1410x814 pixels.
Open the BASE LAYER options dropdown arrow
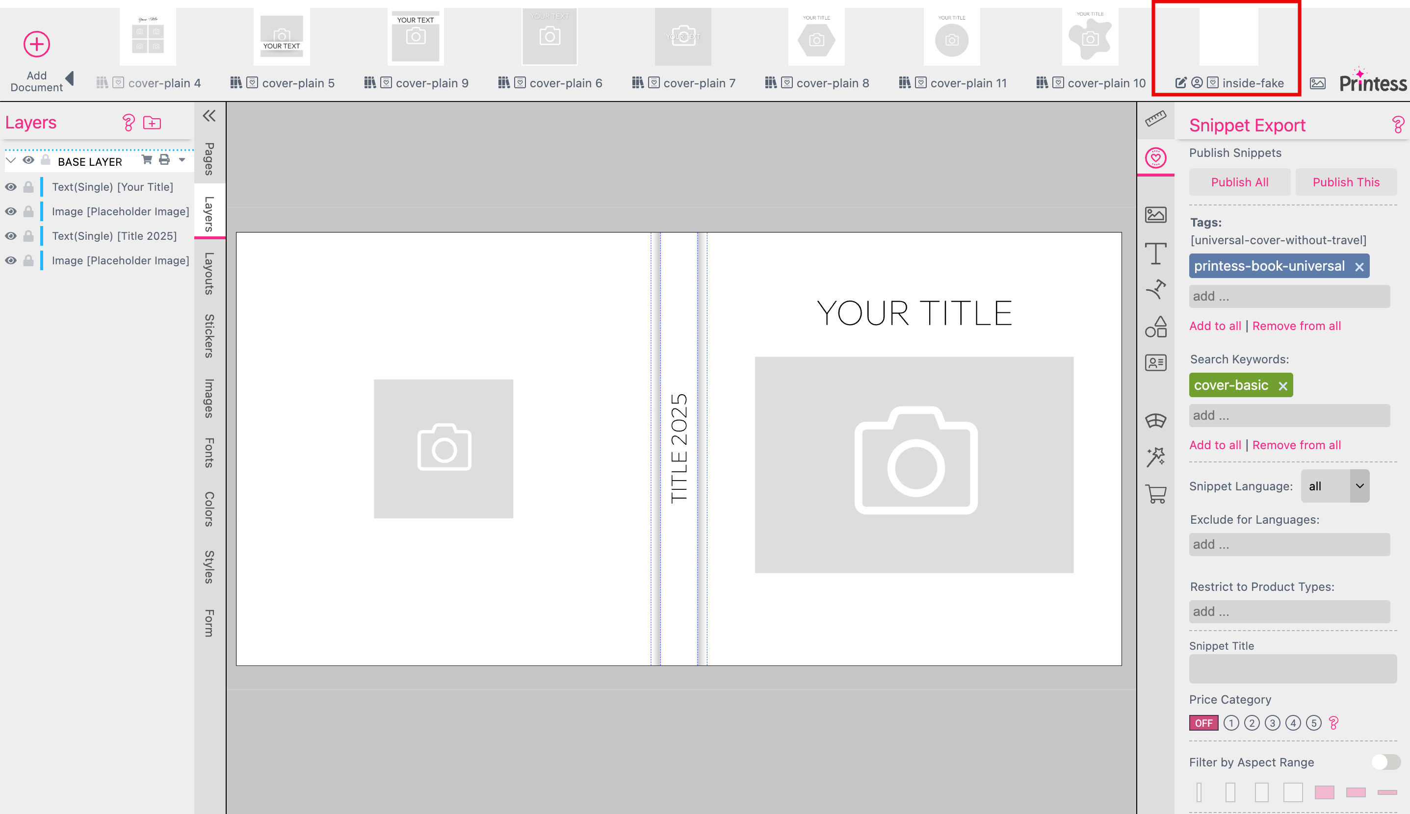[182, 160]
